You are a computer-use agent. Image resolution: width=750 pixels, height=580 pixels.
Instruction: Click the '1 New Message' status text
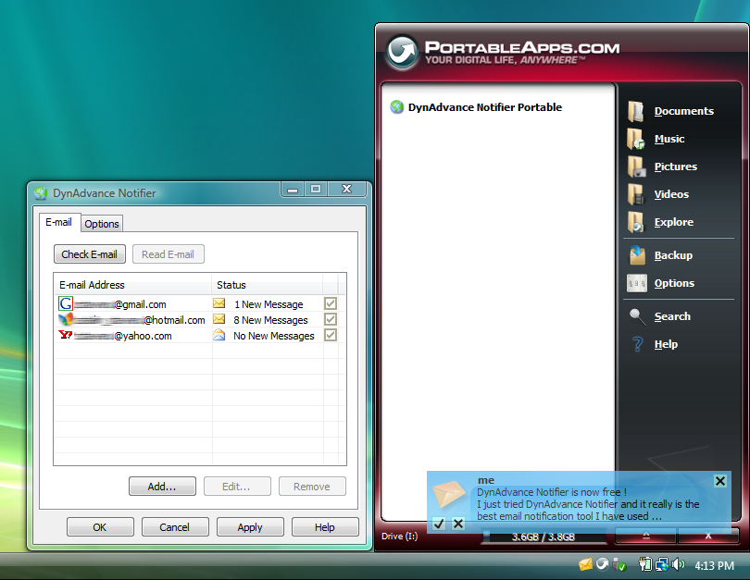pyautogui.click(x=269, y=304)
